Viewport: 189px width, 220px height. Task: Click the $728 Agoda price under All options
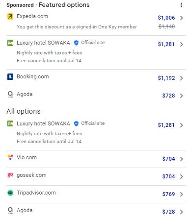[x=168, y=212]
